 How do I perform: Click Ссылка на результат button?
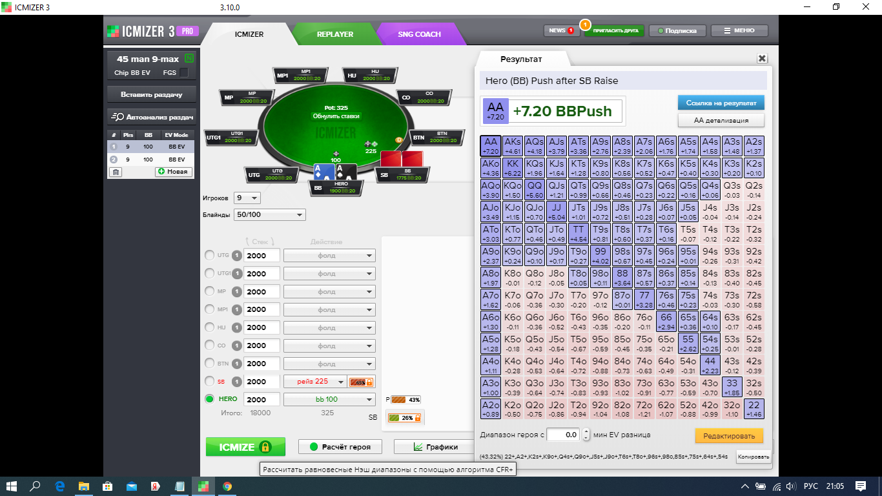721,103
